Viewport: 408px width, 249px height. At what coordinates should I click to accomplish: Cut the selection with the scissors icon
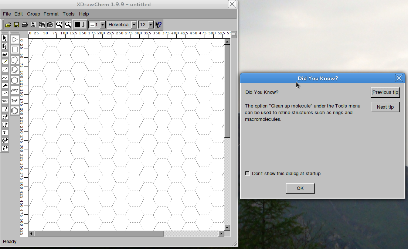click(33, 25)
